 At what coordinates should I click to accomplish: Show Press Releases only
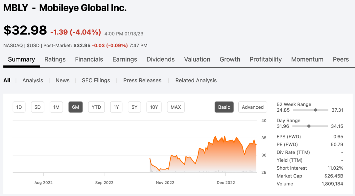click(x=142, y=80)
